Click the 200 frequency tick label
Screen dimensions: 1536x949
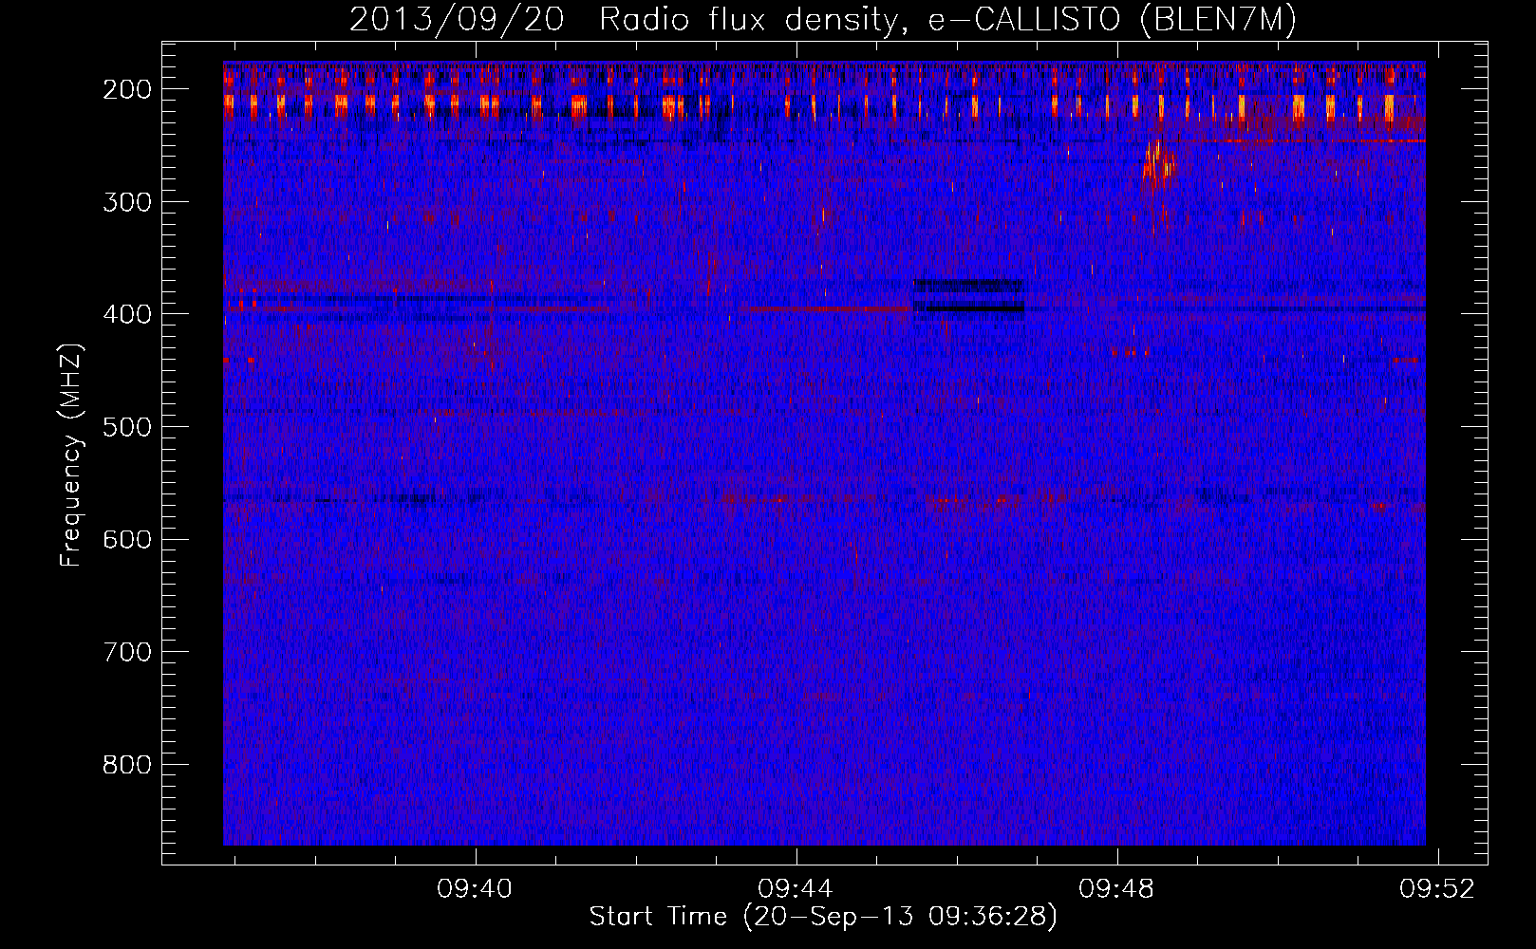pyautogui.click(x=127, y=89)
